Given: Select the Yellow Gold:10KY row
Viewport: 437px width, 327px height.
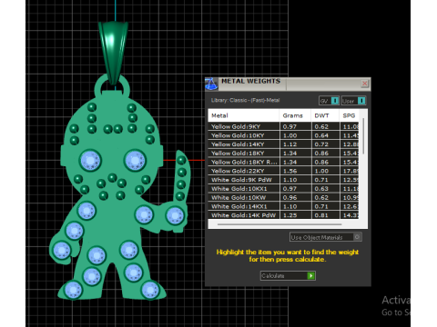Looking at the screenshot, I should (283, 135).
